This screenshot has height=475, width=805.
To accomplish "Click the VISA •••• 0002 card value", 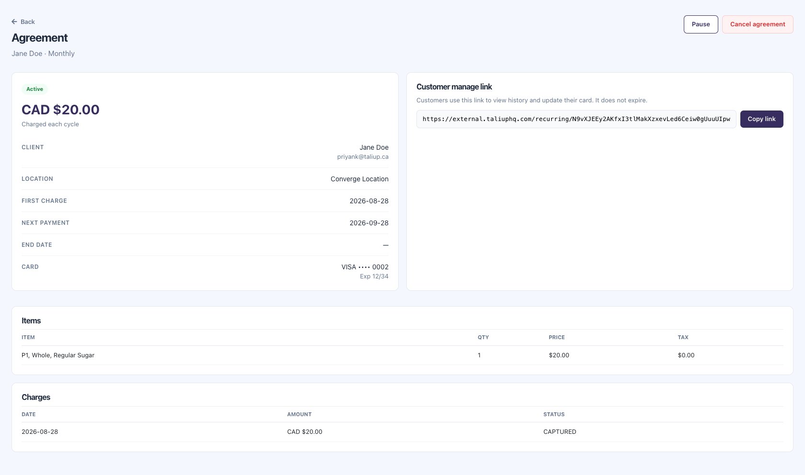I will [365, 267].
